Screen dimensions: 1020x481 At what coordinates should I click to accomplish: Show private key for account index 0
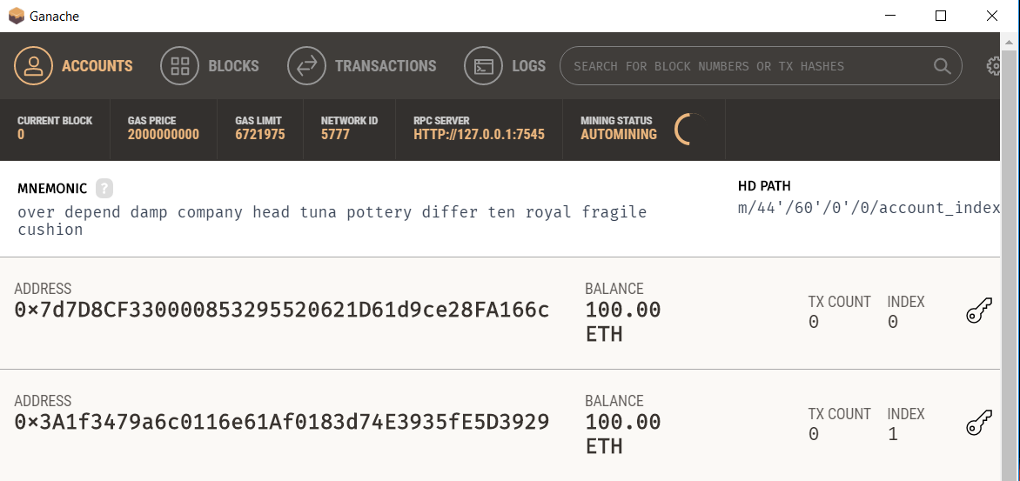point(979,312)
